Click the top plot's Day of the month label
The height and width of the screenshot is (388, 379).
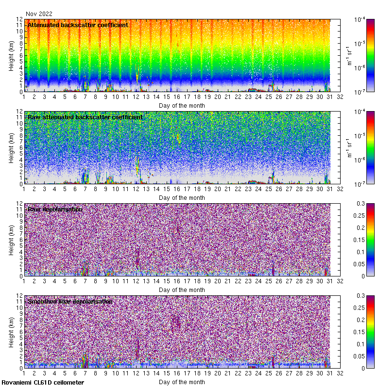point(182,105)
